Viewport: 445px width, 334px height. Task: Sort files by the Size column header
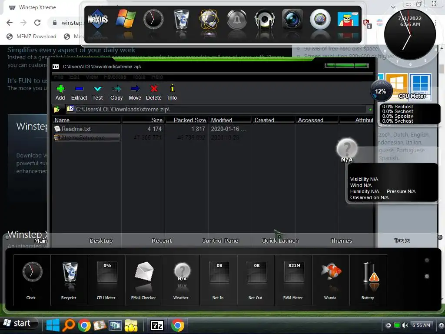click(x=143, y=120)
